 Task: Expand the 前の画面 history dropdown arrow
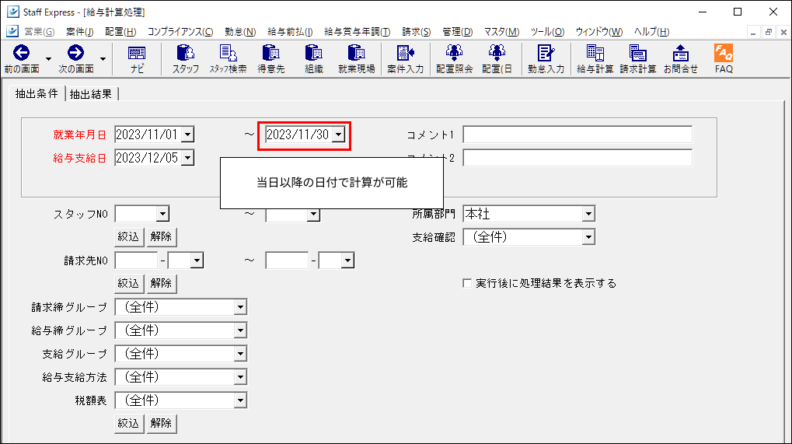coord(48,59)
